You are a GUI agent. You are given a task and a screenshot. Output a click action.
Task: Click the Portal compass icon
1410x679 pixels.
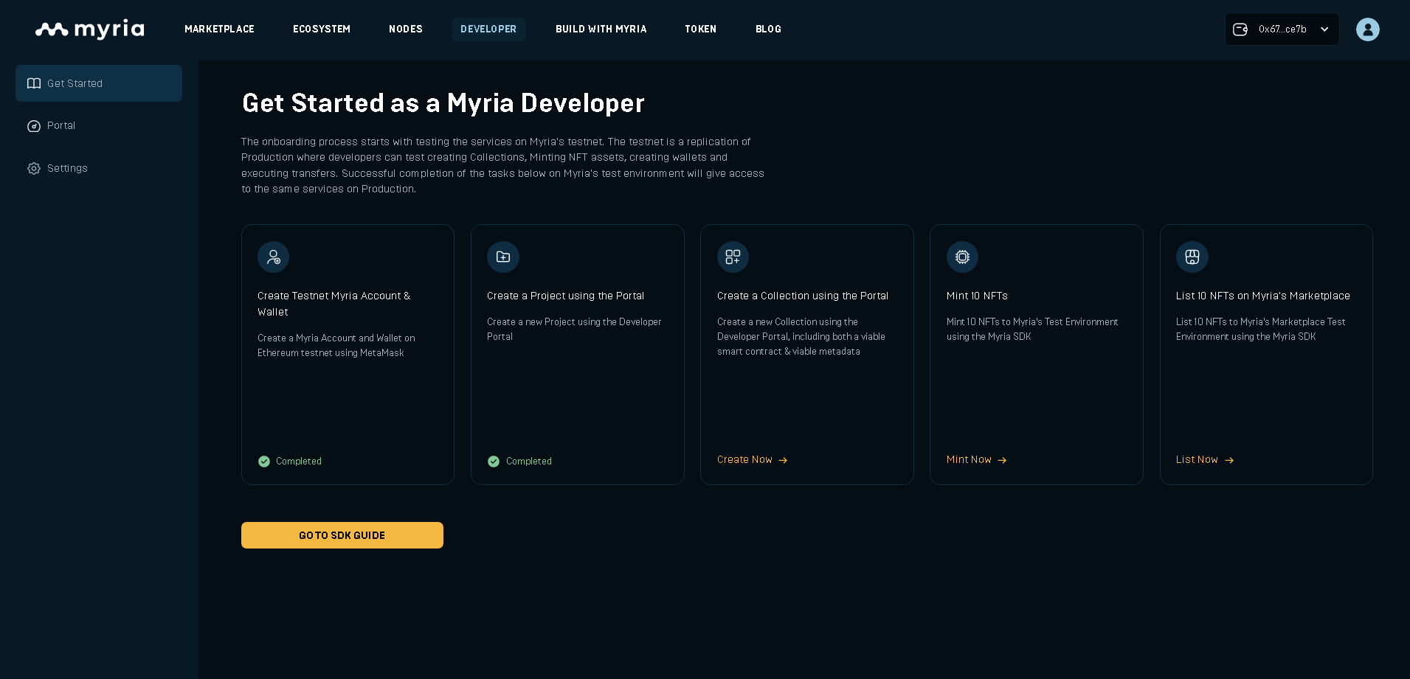click(x=34, y=126)
